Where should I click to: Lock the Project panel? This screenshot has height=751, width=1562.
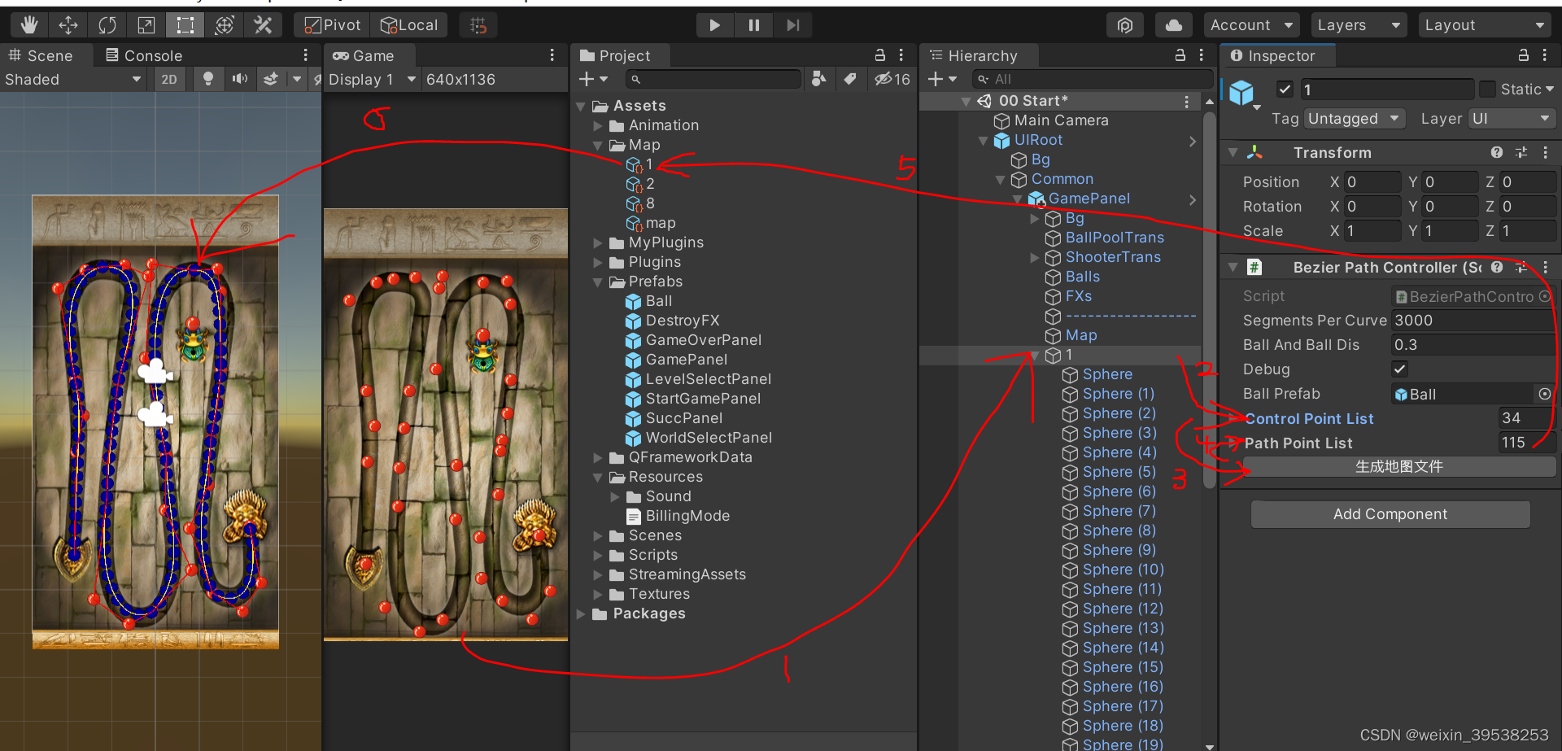point(879,55)
